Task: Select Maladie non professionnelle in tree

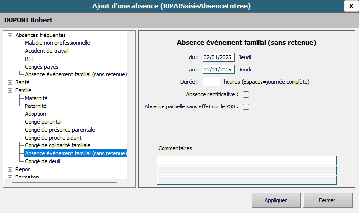Action: 57,43
